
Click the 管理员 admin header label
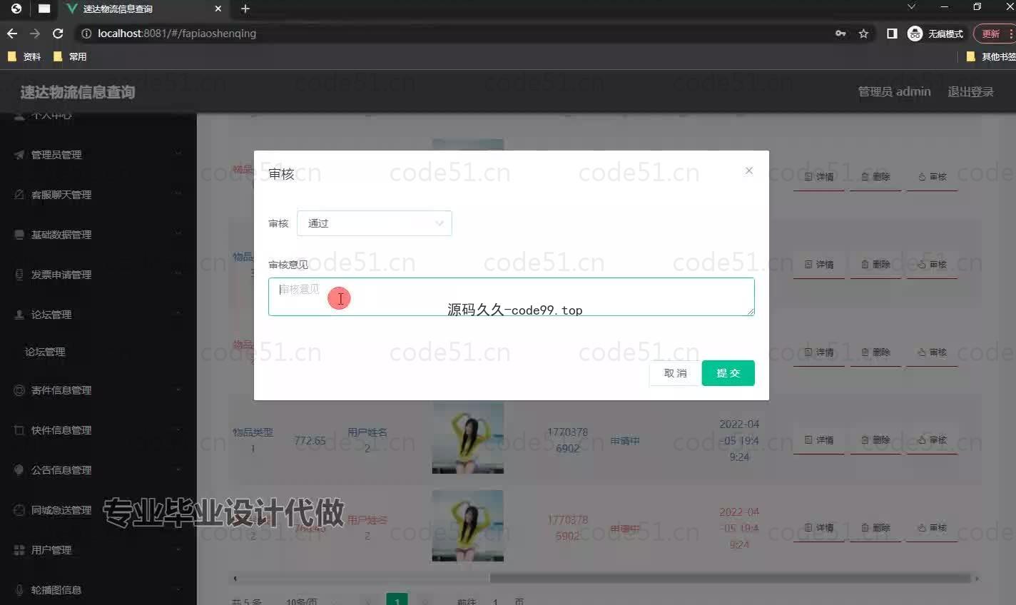894,91
